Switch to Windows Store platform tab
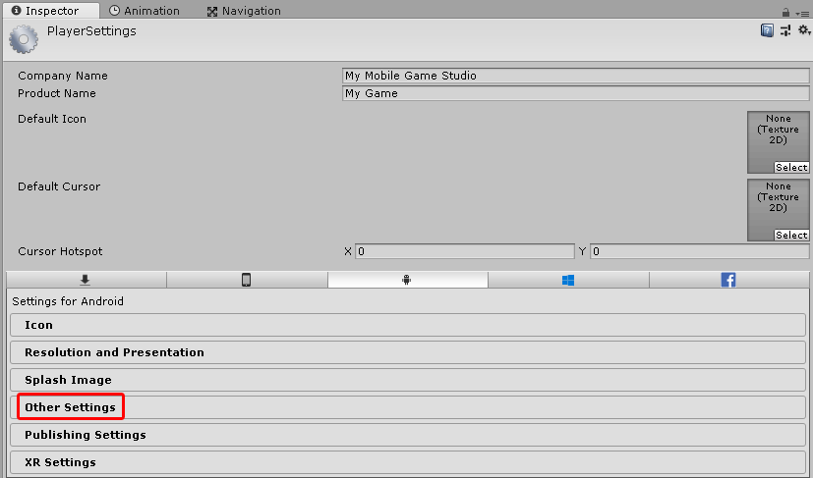This screenshot has width=813, height=478. click(568, 280)
